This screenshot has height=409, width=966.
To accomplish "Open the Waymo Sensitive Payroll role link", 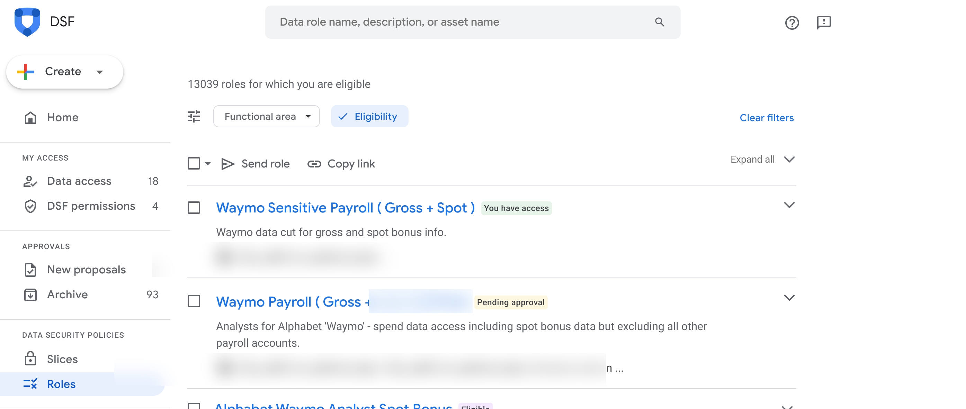I will pos(345,208).
